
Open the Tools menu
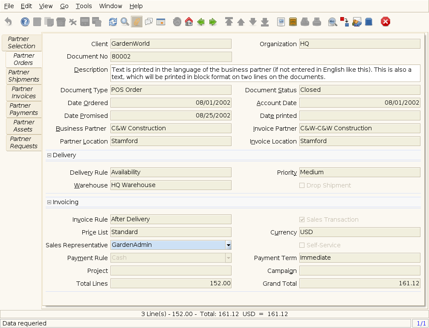(84, 6)
